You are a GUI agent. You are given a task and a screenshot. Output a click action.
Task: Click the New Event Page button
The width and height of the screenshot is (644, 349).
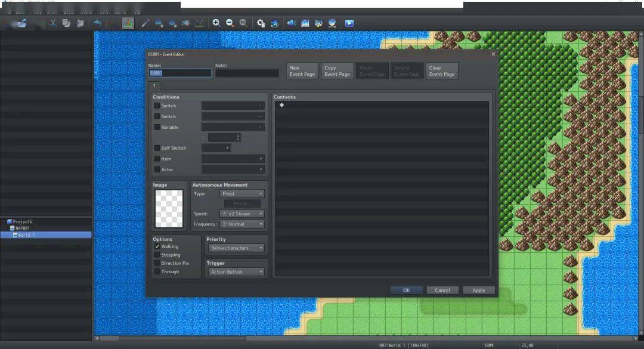point(302,71)
